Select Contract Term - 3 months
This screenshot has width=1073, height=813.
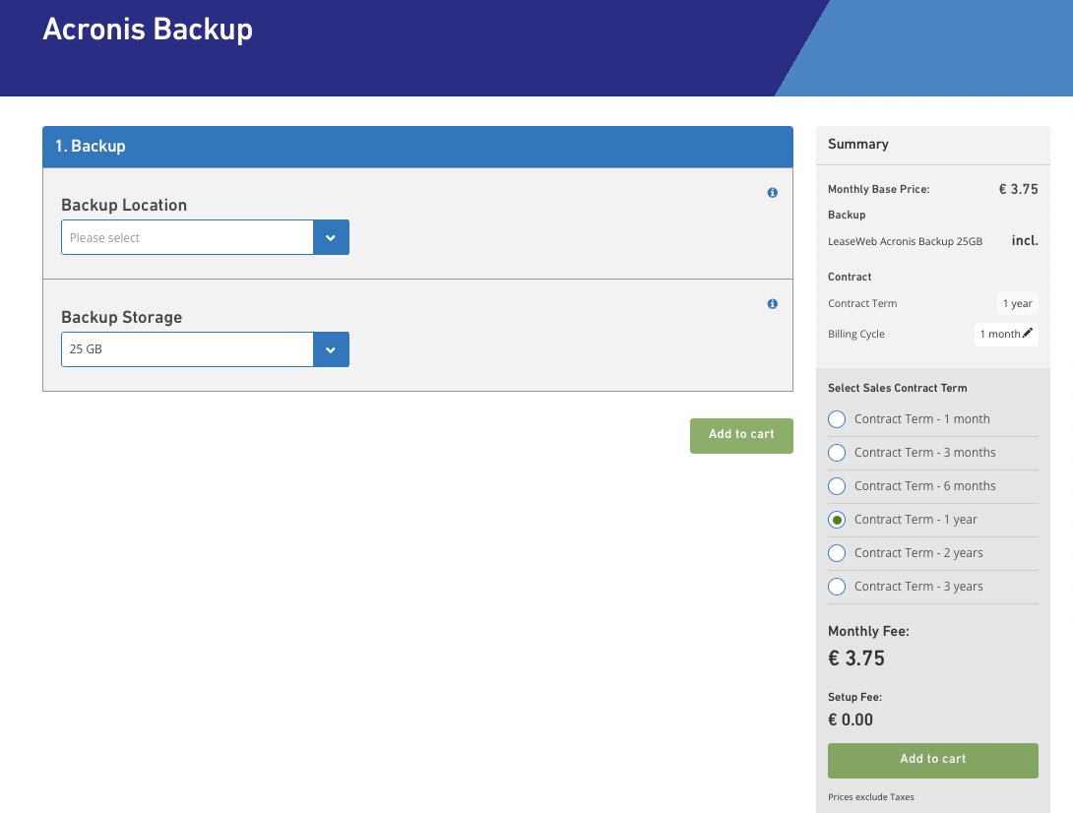point(837,453)
